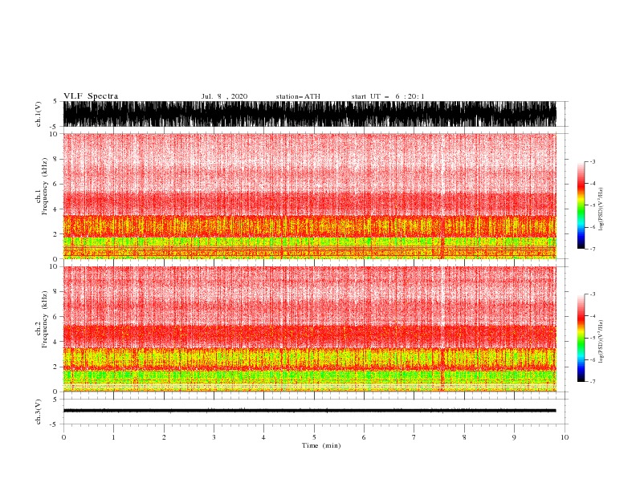Click inside the ch.1 spectrogram plot
The image size is (636, 491).
coord(309,196)
